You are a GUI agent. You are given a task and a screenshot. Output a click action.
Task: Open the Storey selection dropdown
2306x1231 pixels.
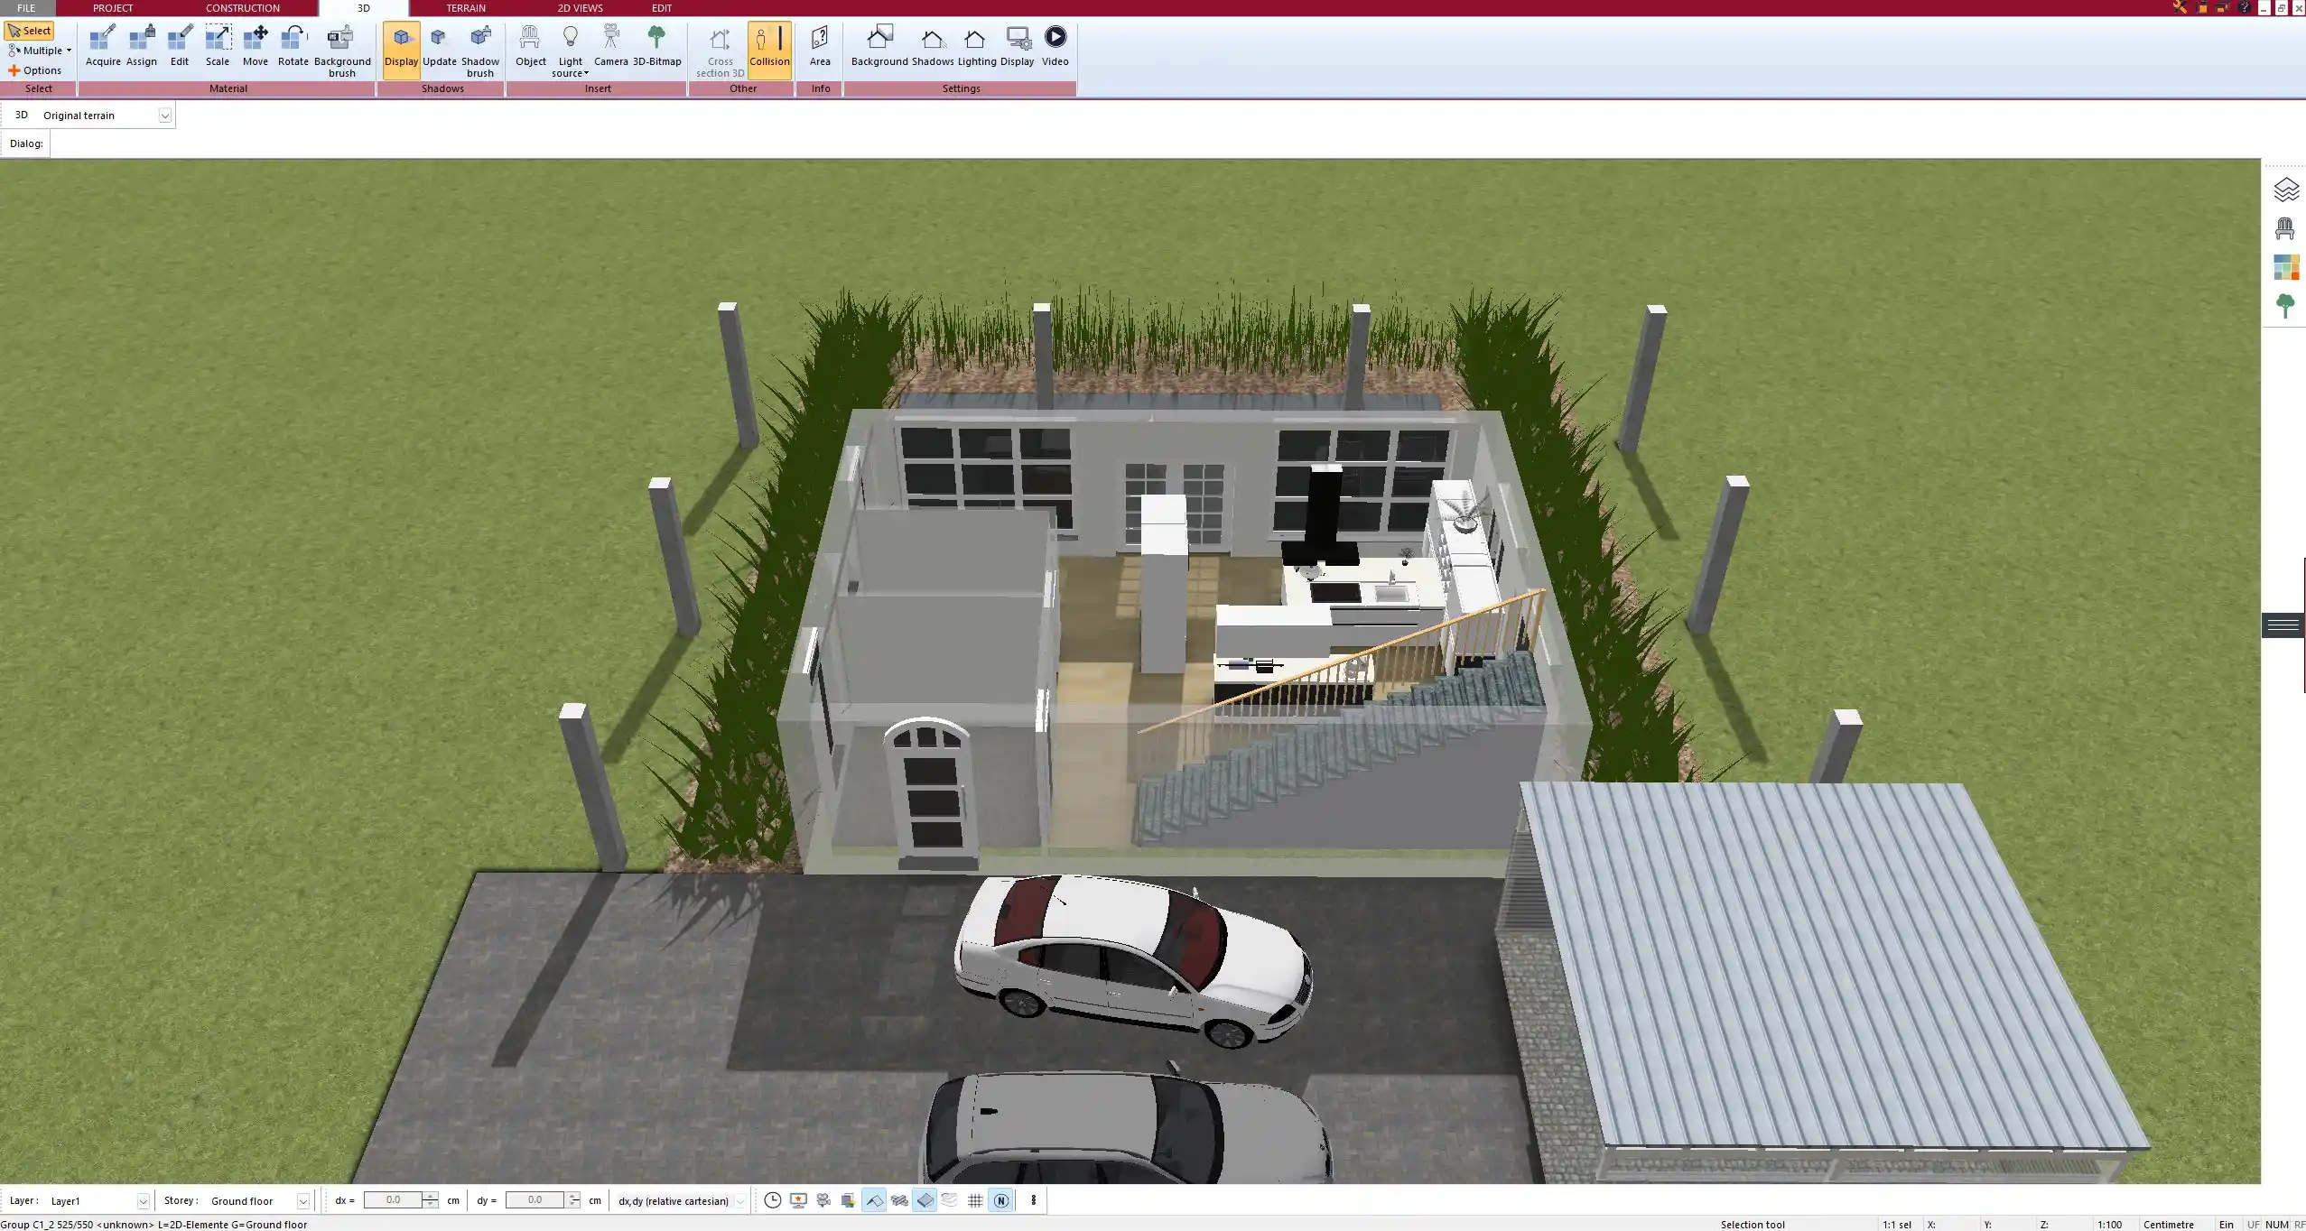click(x=302, y=1200)
